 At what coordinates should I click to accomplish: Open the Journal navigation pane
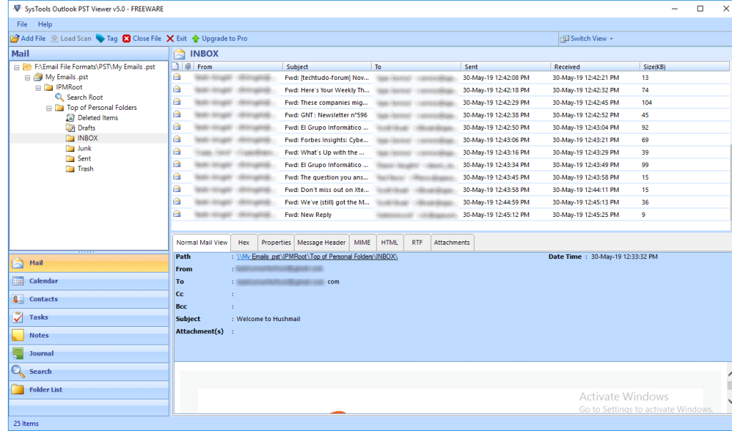click(89, 354)
